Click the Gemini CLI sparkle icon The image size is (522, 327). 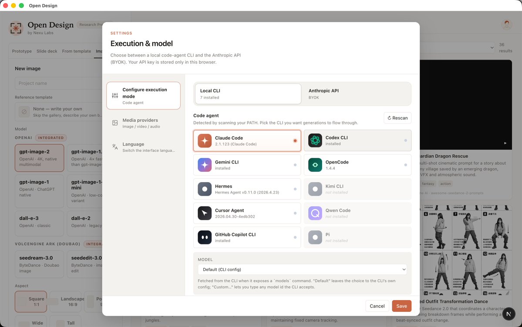click(205, 165)
